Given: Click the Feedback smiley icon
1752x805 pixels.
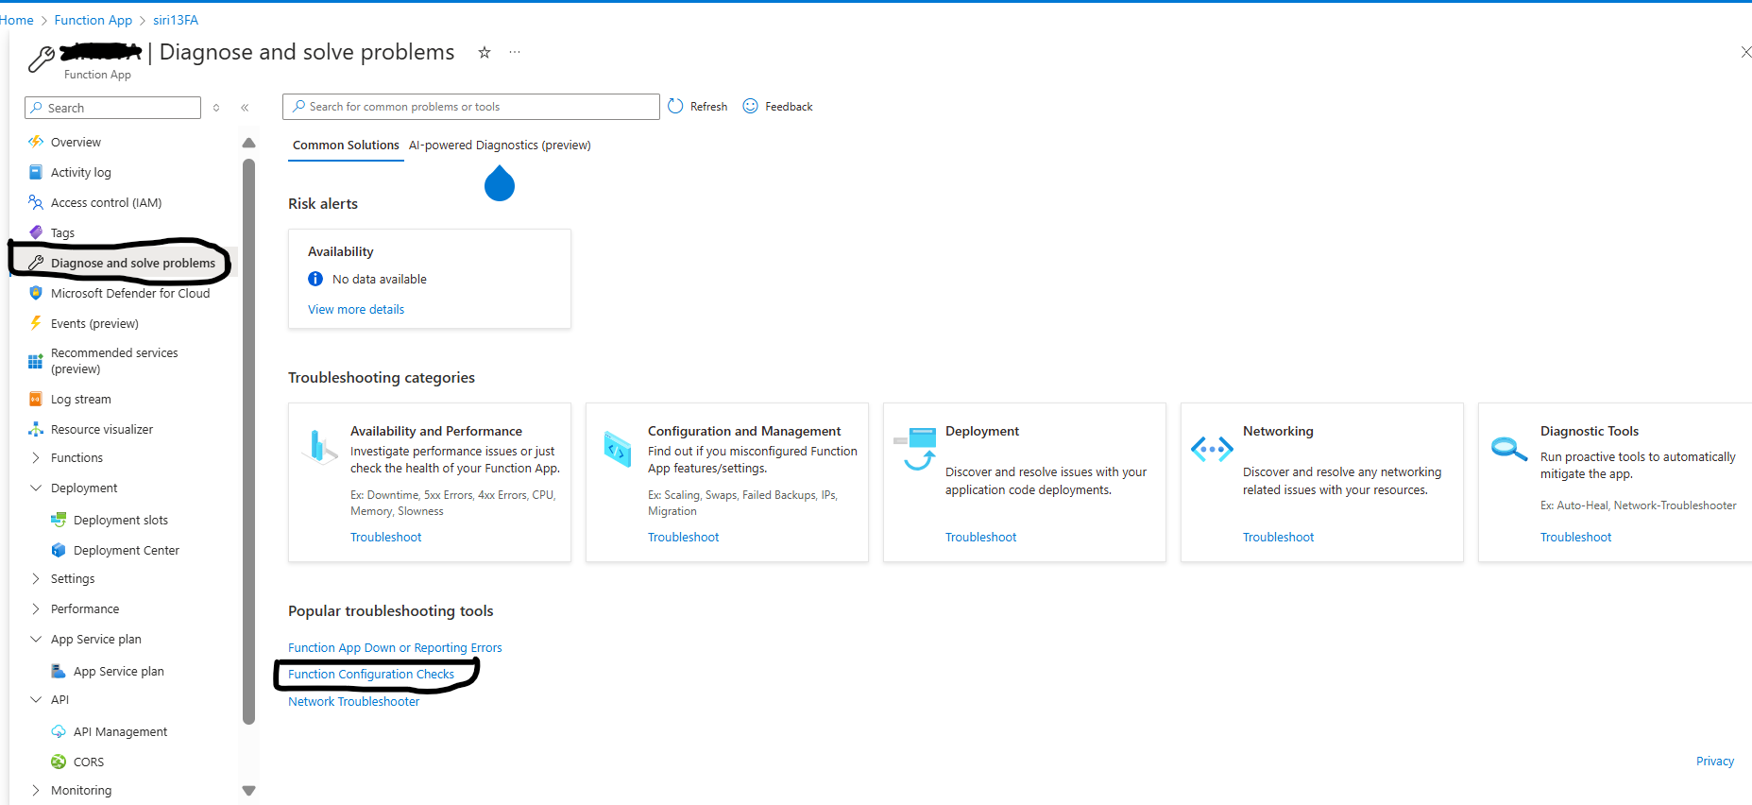Looking at the screenshot, I should pyautogui.click(x=751, y=106).
